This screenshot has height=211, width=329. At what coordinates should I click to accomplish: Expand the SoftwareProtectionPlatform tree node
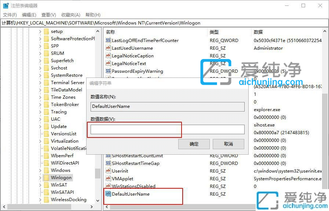coord(40,39)
